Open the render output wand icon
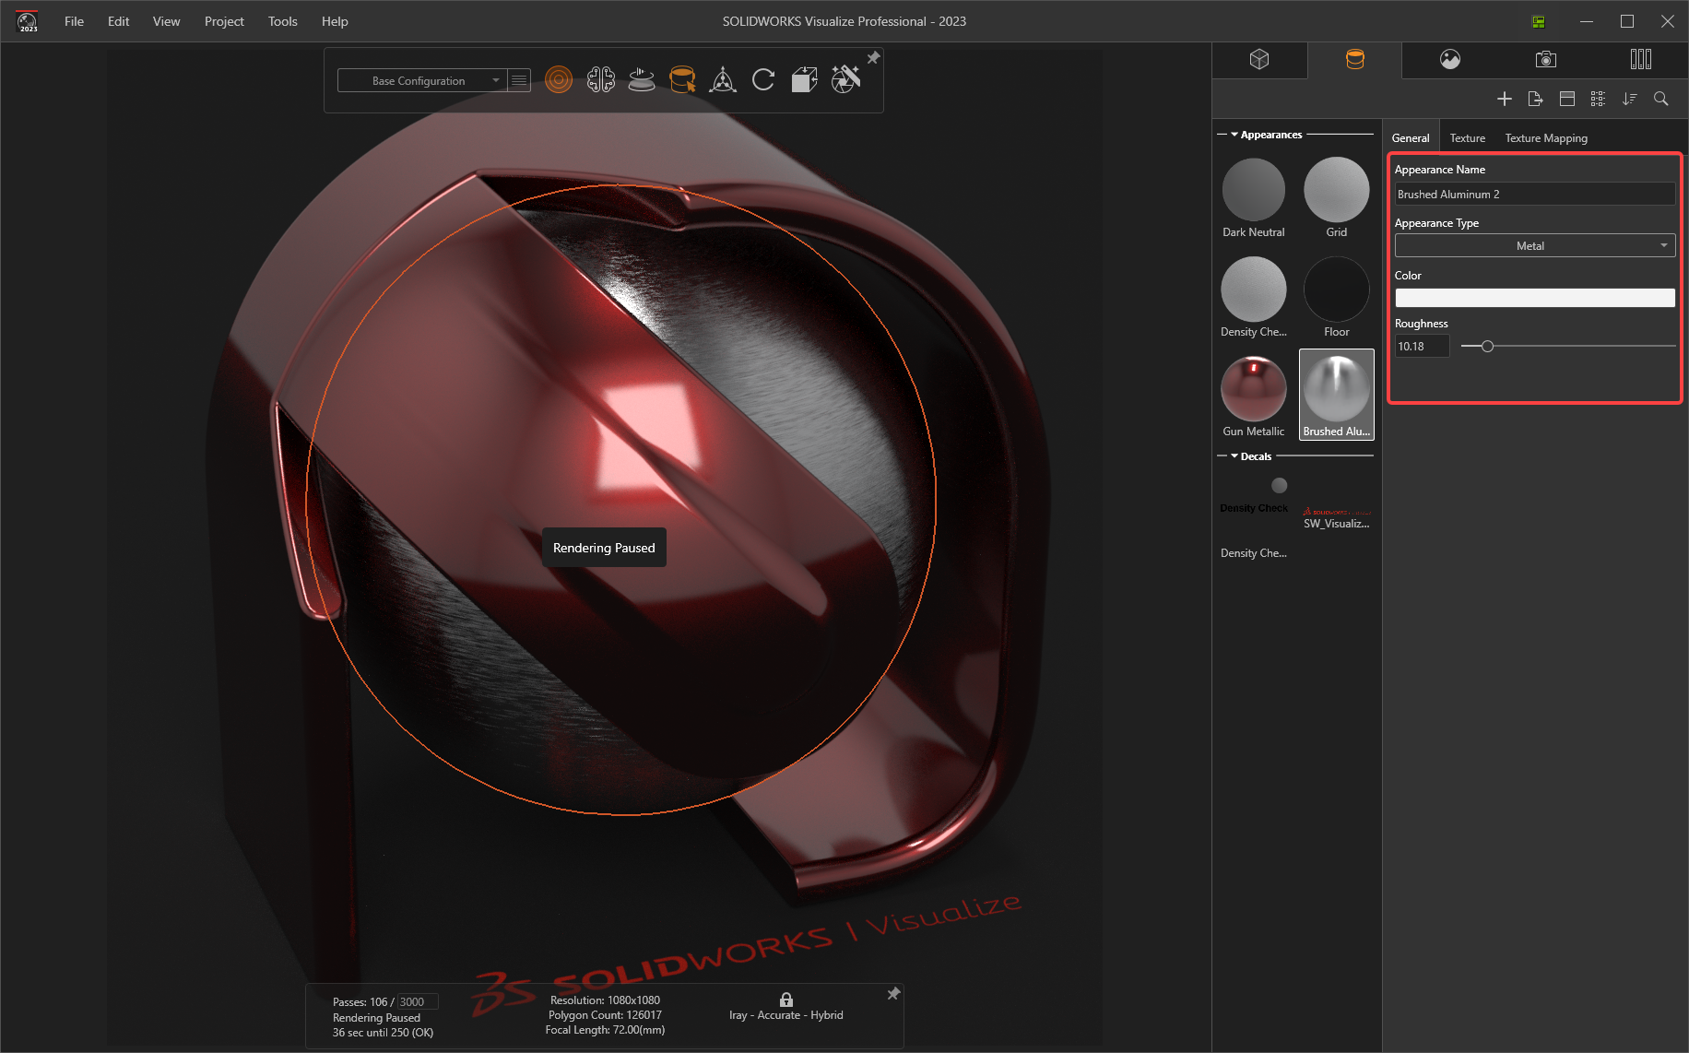Screen dimensions: 1689x1053 pyautogui.click(x=844, y=79)
